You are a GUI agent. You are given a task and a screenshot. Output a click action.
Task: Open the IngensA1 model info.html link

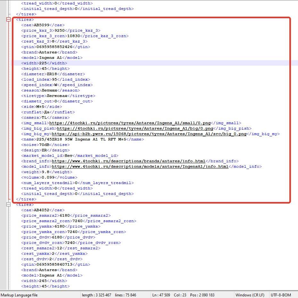click(140, 167)
